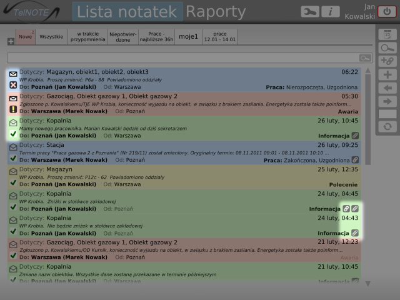The width and height of the screenshot is (400, 300).
Task: Add a new tab with plus icon
Action: 11,41
